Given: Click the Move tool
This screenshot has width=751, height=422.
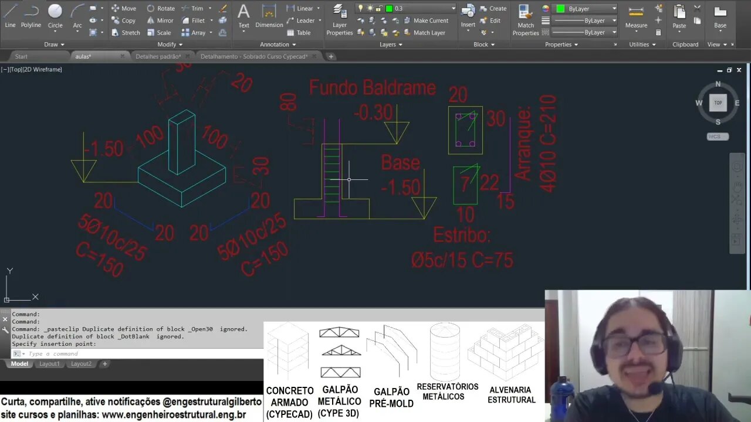Looking at the screenshot, I should (124, 8).
